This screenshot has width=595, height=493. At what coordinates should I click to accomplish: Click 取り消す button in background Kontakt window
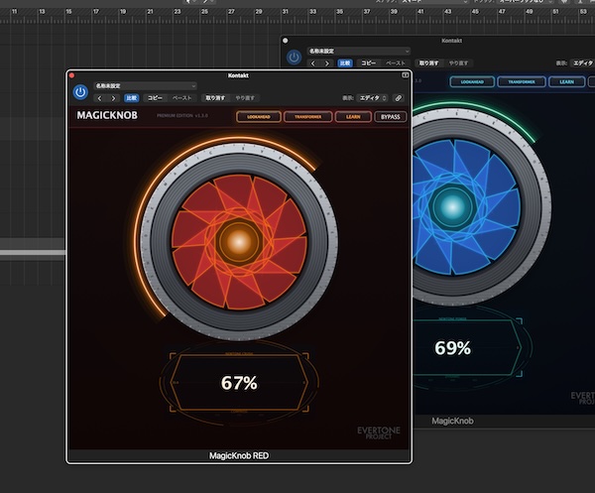(428, 63)
